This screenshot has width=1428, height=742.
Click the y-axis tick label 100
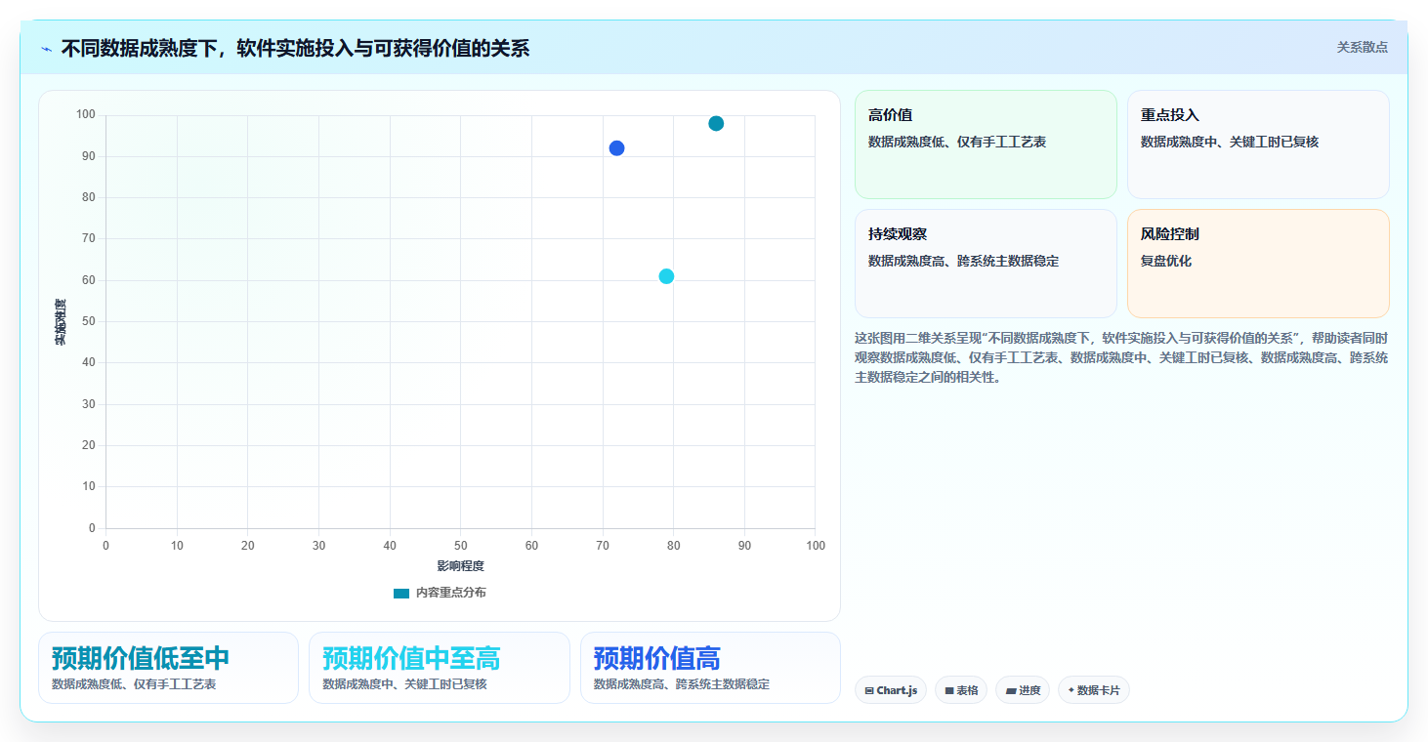pos(86,115)
